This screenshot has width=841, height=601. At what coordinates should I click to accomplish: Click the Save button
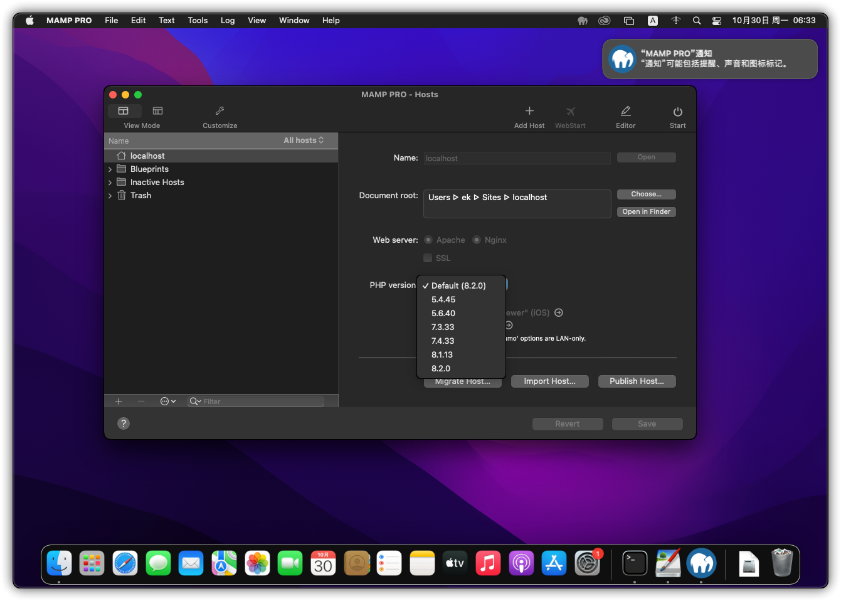647,424
